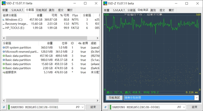Click Windows (C:) drive icon
The width and height of the screenshot is (203, 111).
coord(4,20)
